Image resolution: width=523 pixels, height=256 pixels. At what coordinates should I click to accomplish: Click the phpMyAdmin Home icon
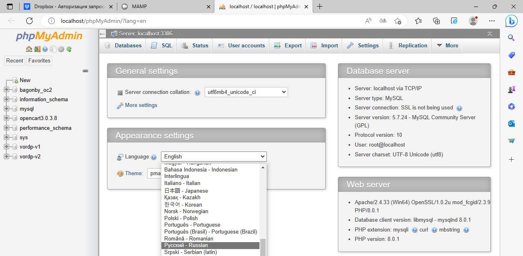[29, 49]
